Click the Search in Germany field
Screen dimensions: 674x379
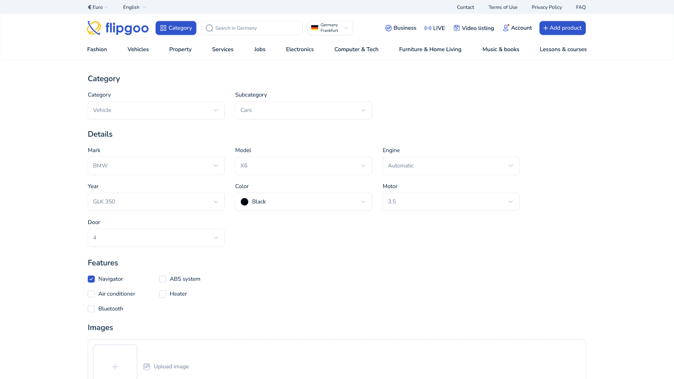pos(256,28)
